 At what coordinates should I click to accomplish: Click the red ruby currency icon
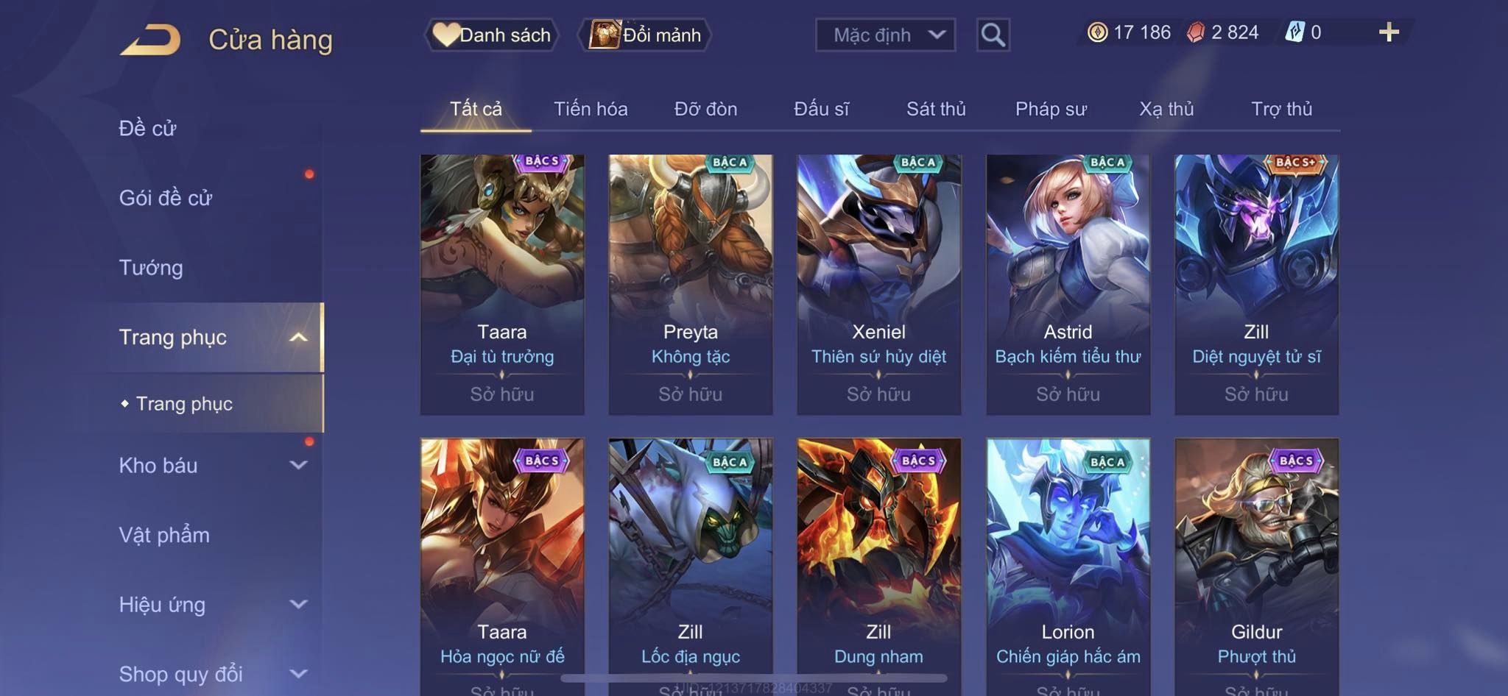(1196, 32)
